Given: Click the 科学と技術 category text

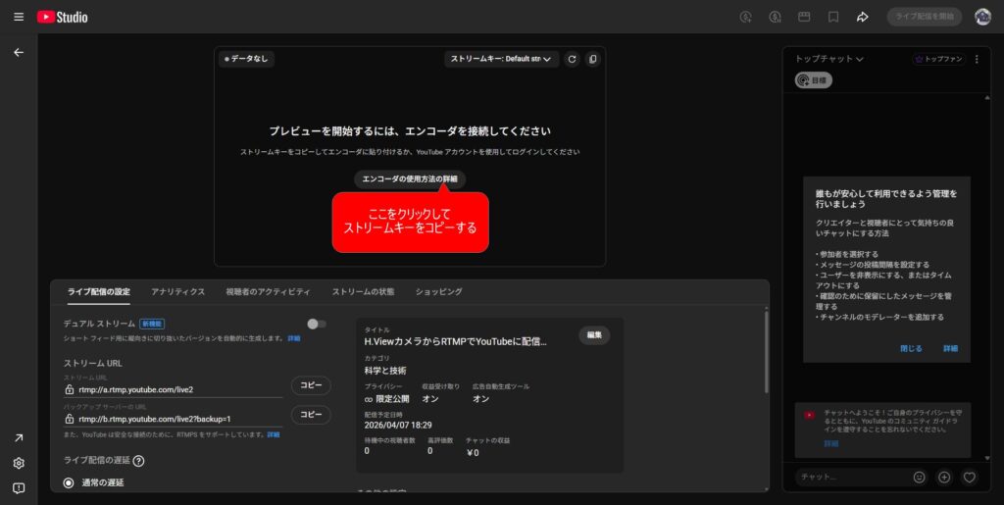Looking at the screenshot, I should (384, 371).
